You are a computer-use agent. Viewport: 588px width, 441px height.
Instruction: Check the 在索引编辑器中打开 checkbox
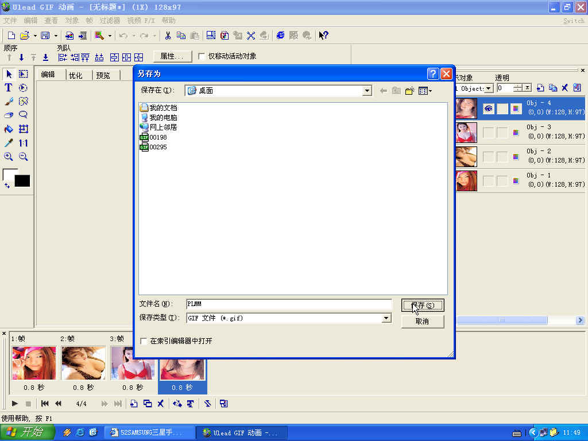tap(143, 340)
